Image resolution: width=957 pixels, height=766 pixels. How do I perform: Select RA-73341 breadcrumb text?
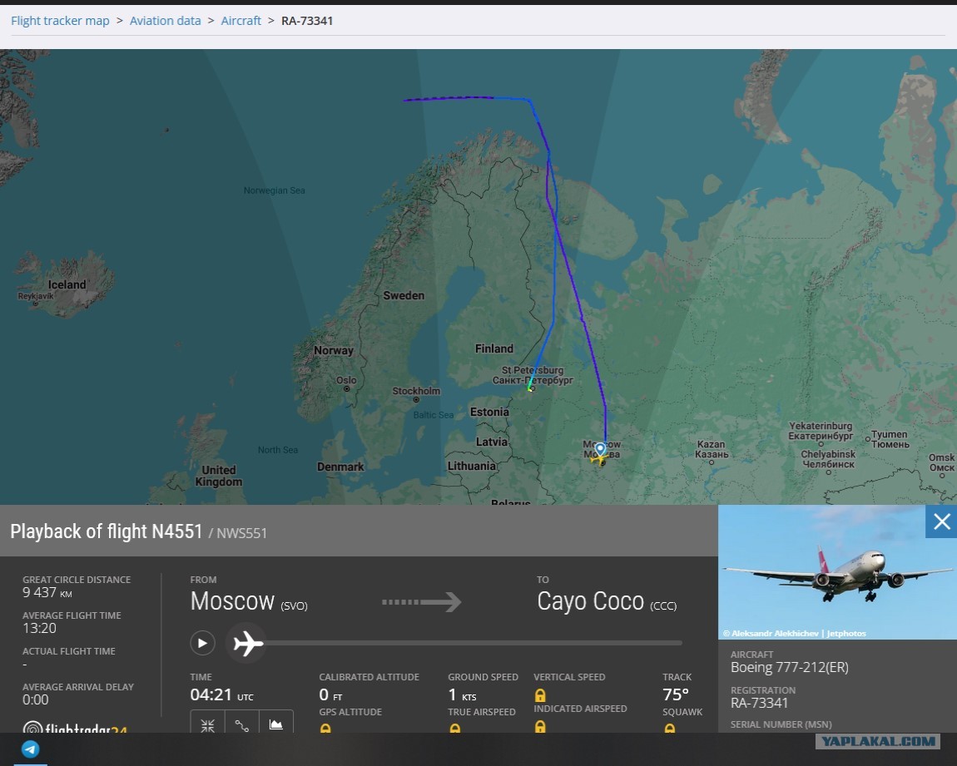point(307,21)
